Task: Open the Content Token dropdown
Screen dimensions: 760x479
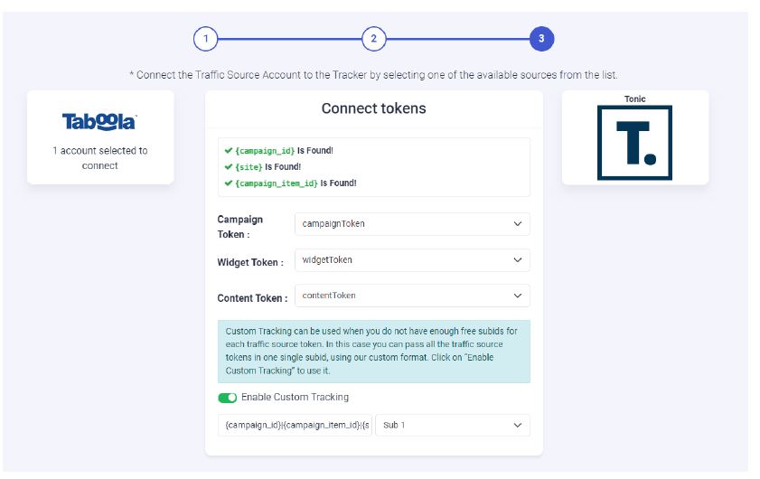Action: coord(412,296)
